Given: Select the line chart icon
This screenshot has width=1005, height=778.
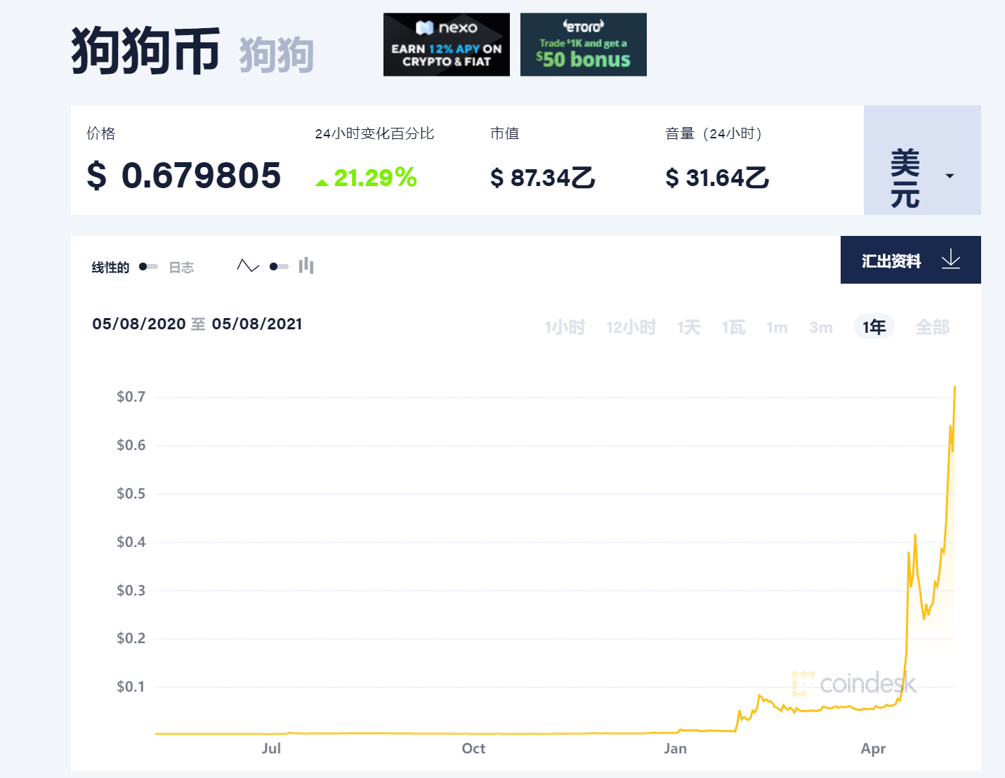Looking at the screenshot, I should tap(248, 265).
